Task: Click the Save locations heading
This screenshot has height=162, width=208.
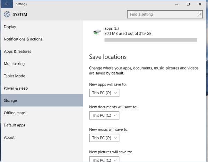Action: pos(108,57)
